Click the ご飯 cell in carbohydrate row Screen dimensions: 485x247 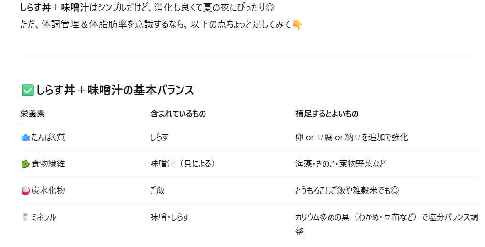pyautogui.click(x=157, y=190)
